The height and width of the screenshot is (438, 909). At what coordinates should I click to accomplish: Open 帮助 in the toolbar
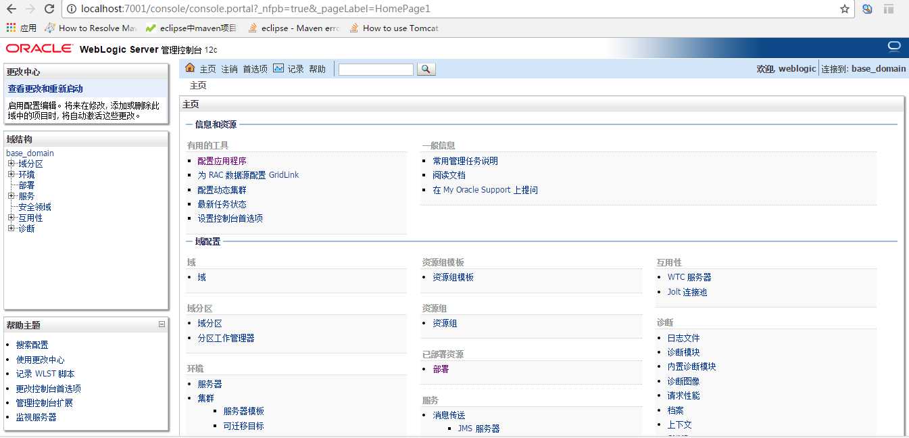coord(317,69)
